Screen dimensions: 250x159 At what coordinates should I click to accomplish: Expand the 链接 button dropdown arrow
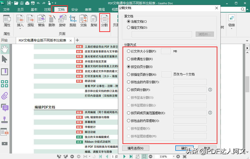[231, 29]
